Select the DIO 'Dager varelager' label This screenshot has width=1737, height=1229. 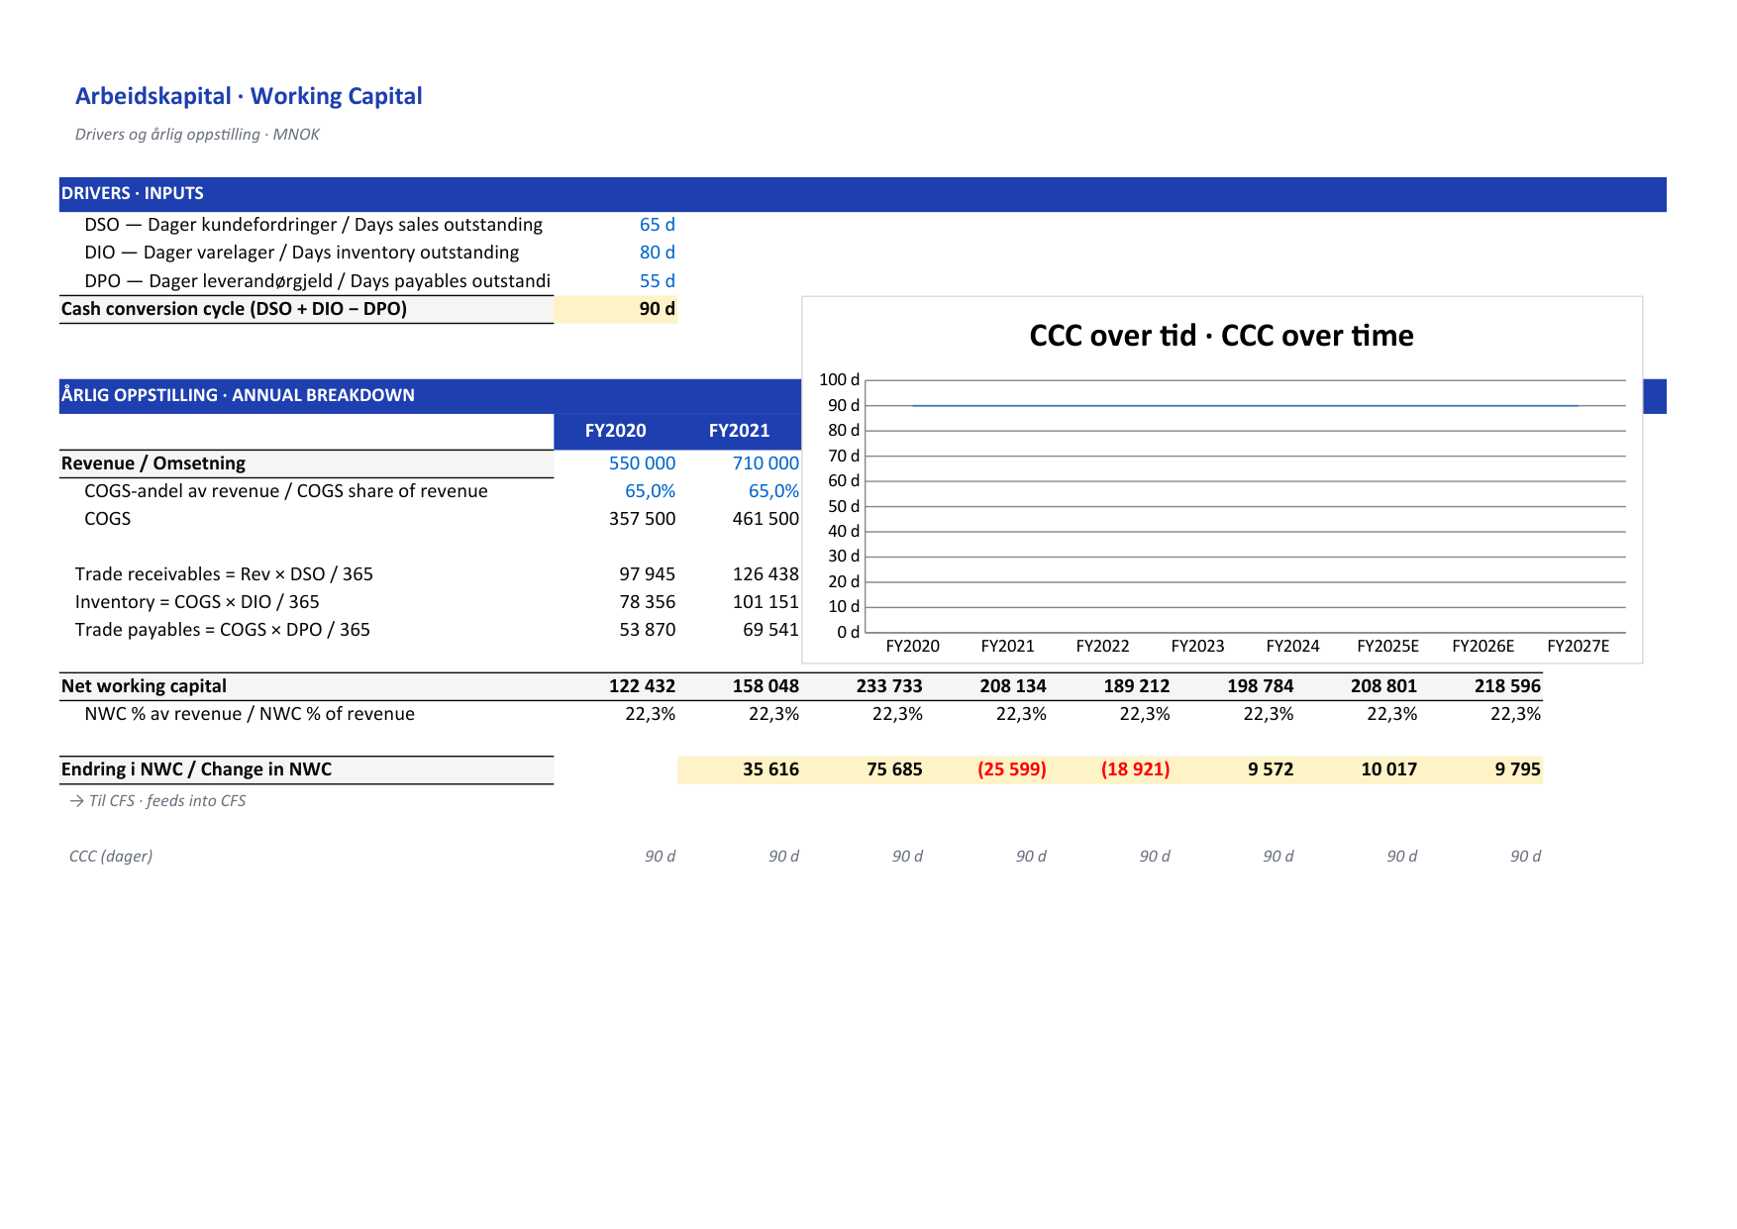pos(301,253)
